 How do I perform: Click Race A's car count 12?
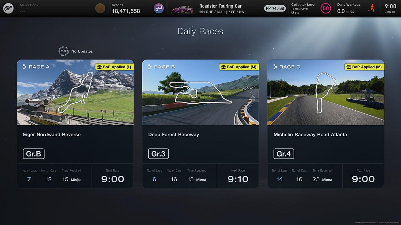point(49,179)
